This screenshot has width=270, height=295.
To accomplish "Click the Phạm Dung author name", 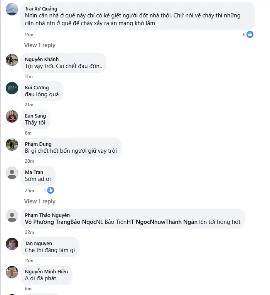I will click(x=38, y=144).
